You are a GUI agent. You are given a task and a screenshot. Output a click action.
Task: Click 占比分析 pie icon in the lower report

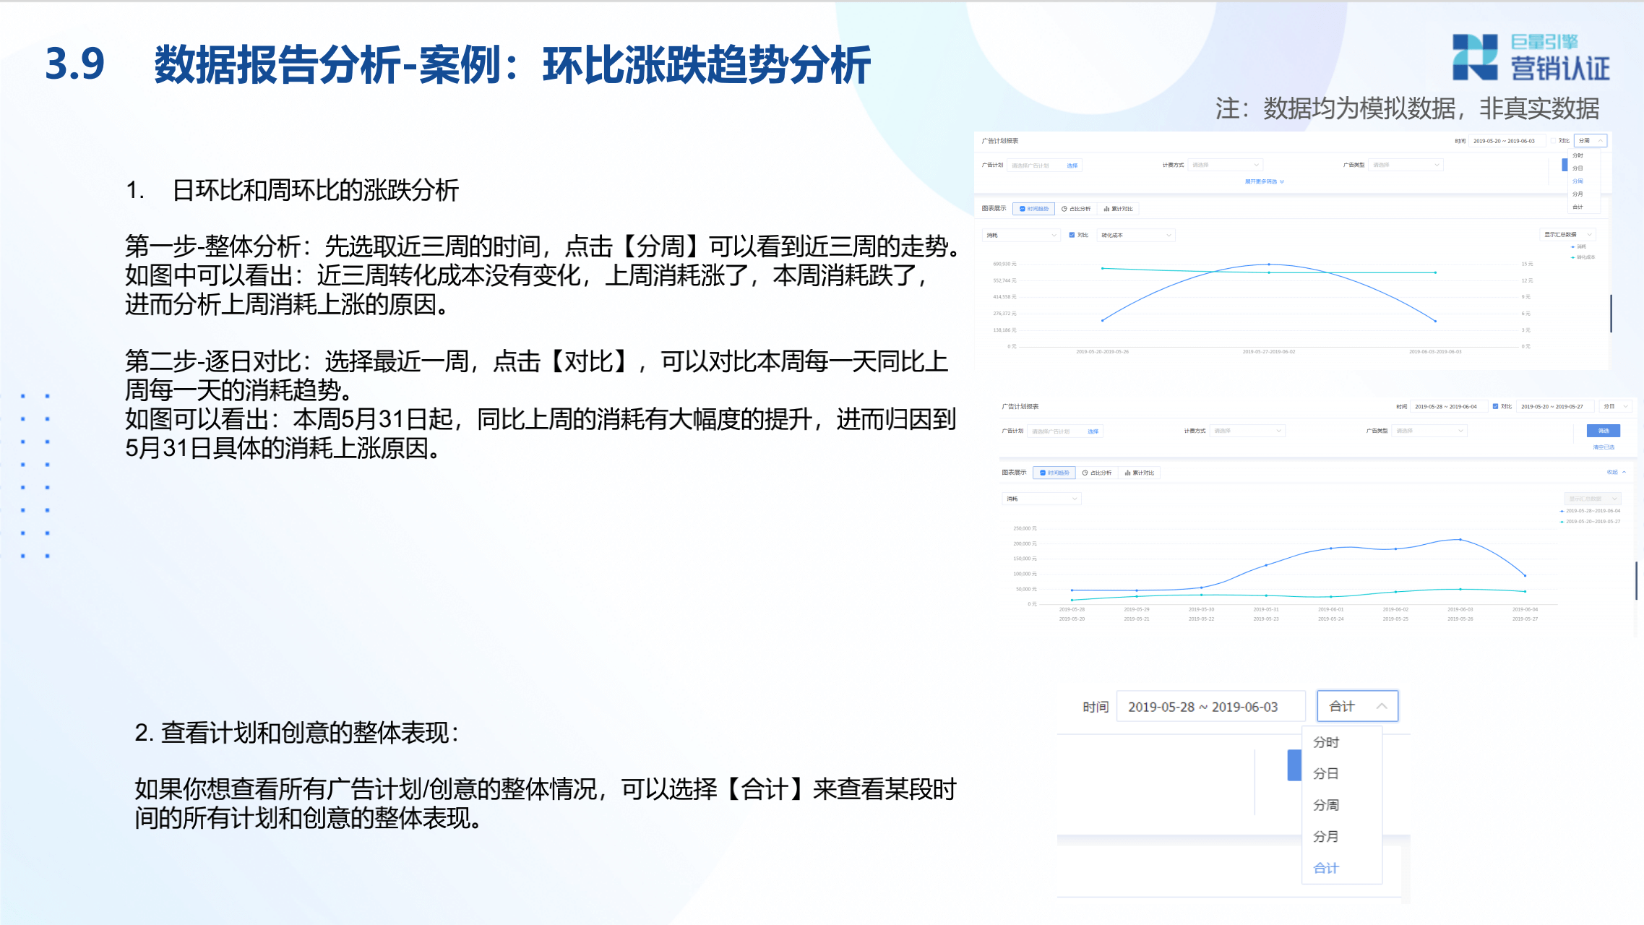pos(1085,473)
